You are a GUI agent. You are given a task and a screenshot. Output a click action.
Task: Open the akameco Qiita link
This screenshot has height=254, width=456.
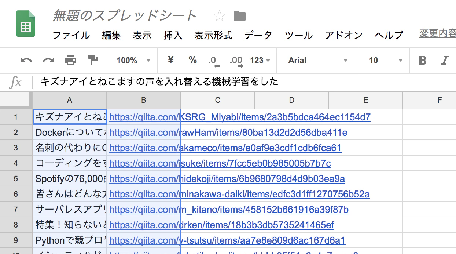click(225, 148)
